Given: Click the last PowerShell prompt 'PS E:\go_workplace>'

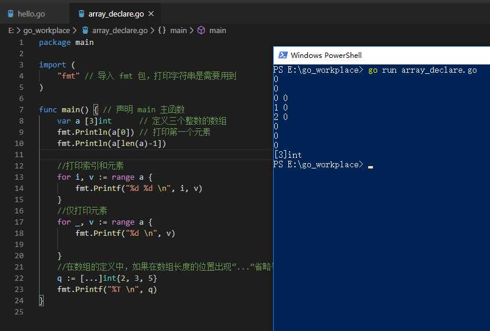Looking at the screenshot, I should click(x=318, y=165).
